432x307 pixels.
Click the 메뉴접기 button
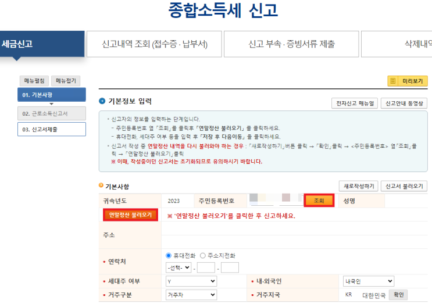(x=66, y=81)
